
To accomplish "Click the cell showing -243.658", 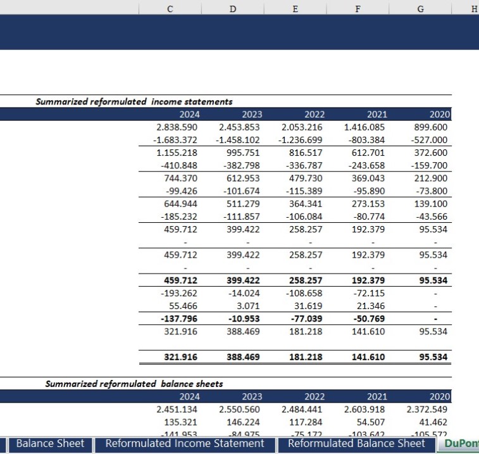I will pos(365,165).
